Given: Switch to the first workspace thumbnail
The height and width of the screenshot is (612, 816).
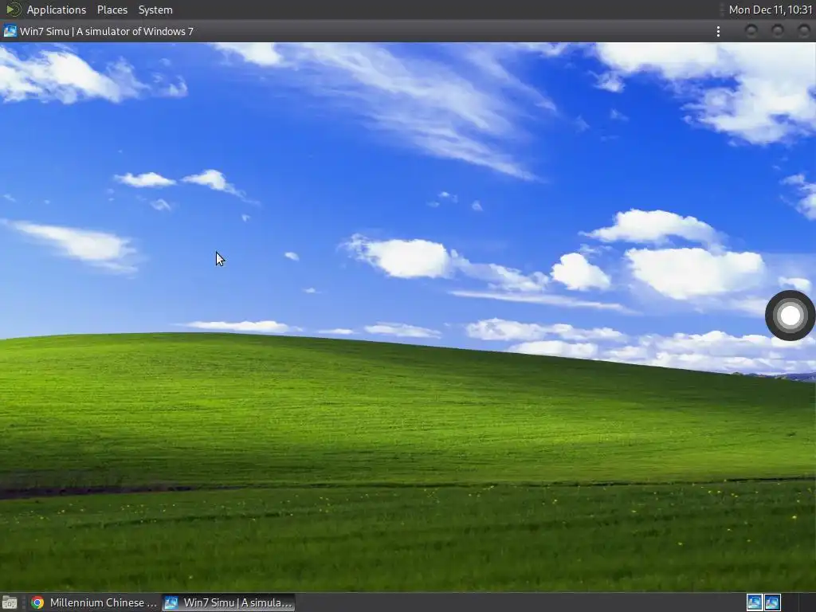Looking at the screenshot, I should click(755, 602).
